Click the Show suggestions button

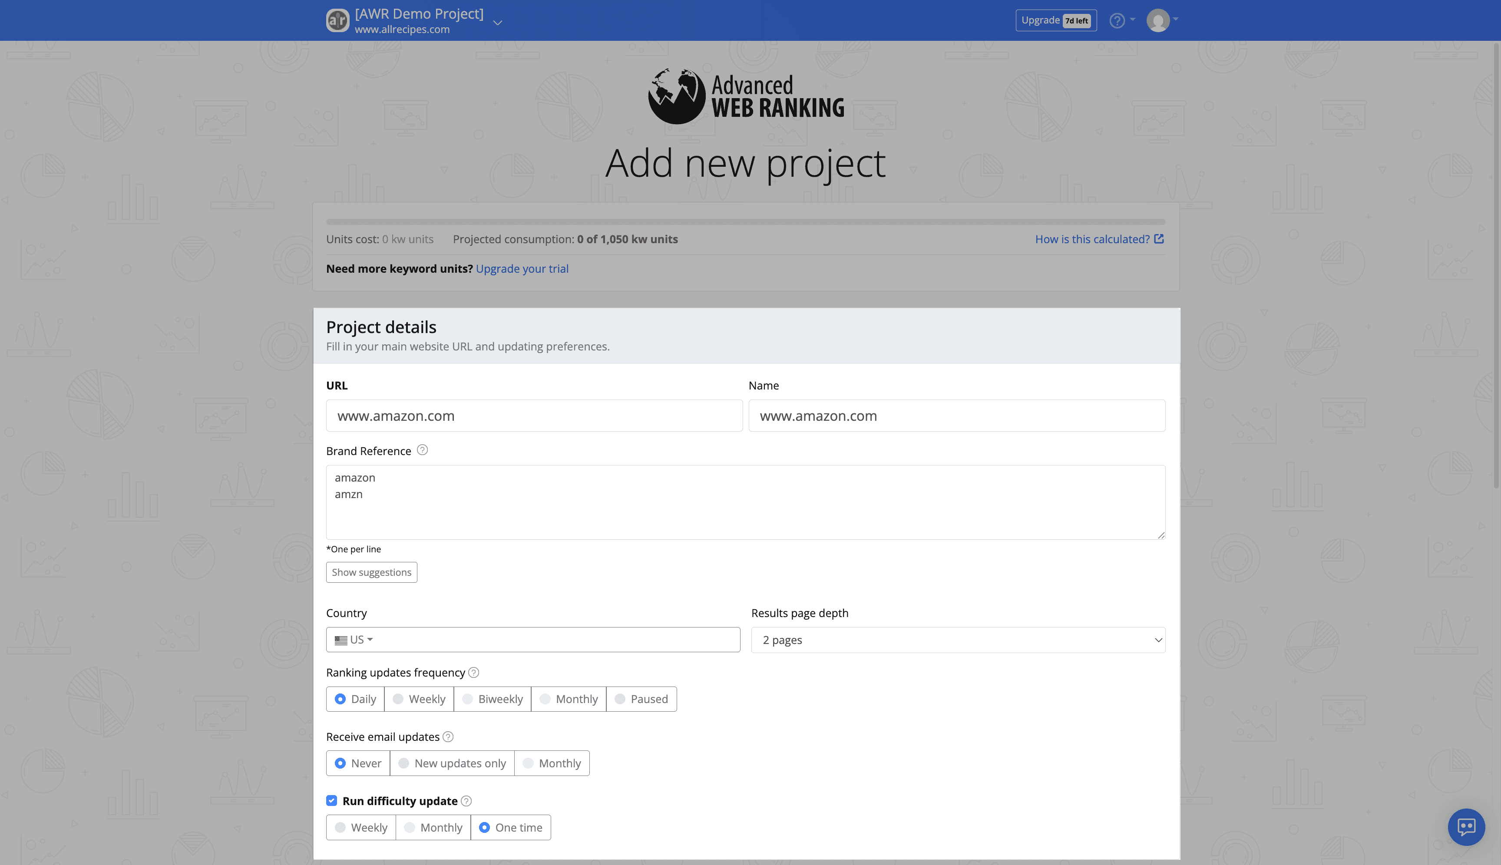[x=371, y=572]
